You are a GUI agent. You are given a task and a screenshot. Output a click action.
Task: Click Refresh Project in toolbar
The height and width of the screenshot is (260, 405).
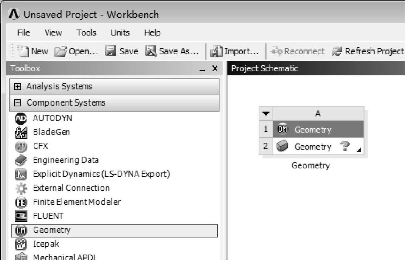[368, 51]
